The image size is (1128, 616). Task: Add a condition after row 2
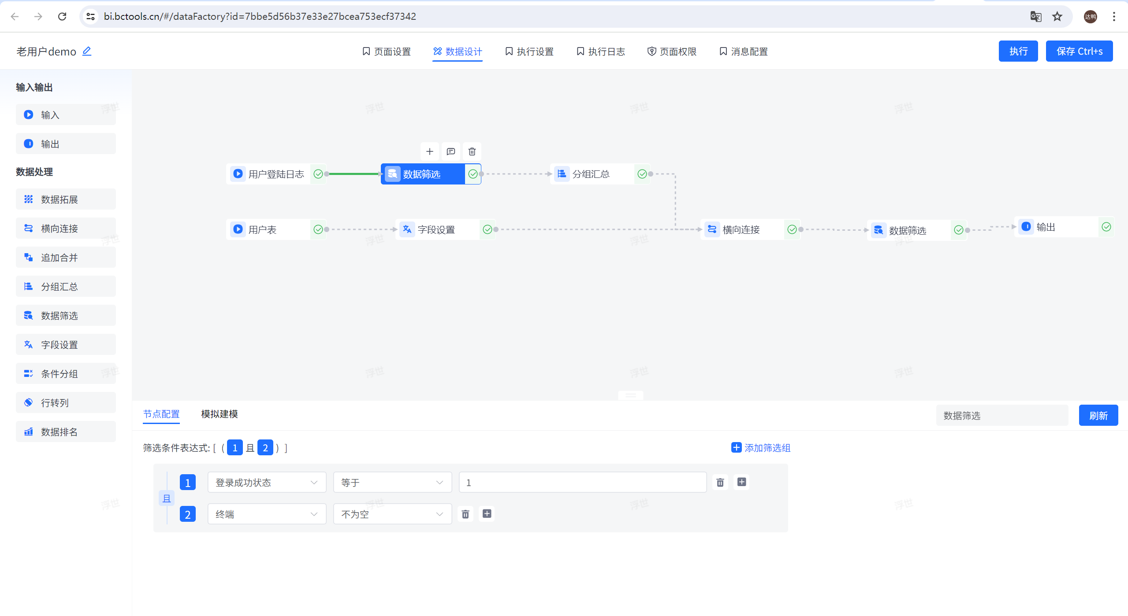tap(487, 513)
